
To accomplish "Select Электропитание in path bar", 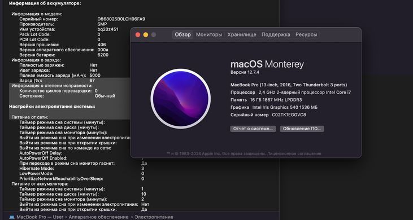I will (154, 217).
